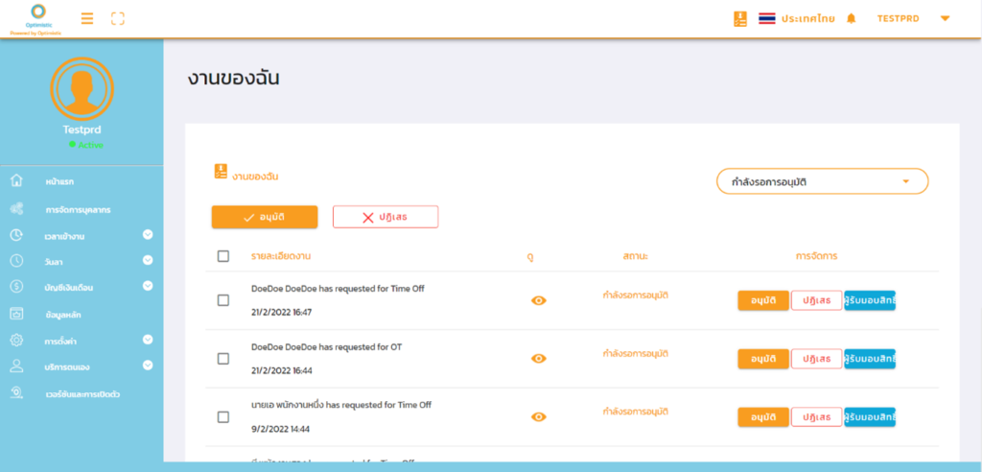Click blue delegate button on first request row
This screenshot has height=472, width=982.
(x=870, y=300)
